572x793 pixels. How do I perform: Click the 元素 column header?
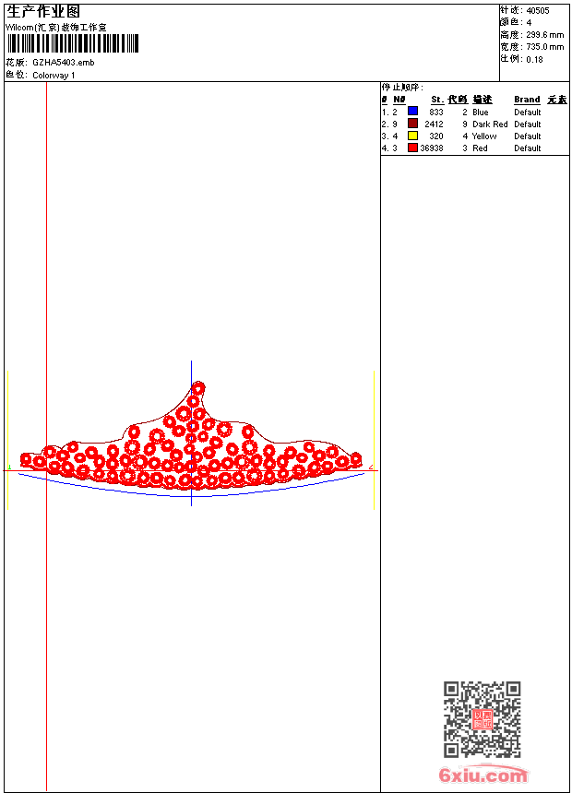click(x=557, y=100)
